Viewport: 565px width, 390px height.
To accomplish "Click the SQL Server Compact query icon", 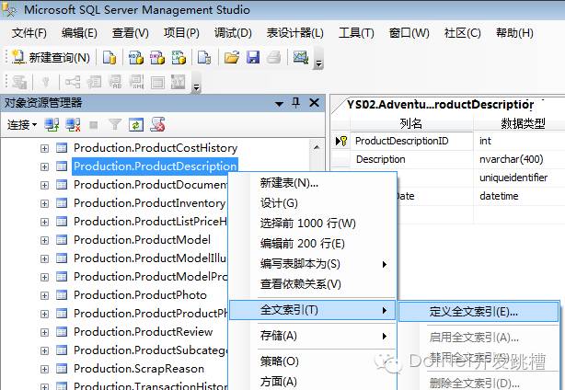I will [204, 58].
